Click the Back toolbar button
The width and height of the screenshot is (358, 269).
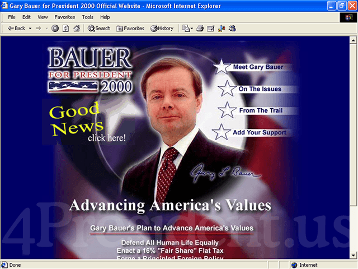16,29
